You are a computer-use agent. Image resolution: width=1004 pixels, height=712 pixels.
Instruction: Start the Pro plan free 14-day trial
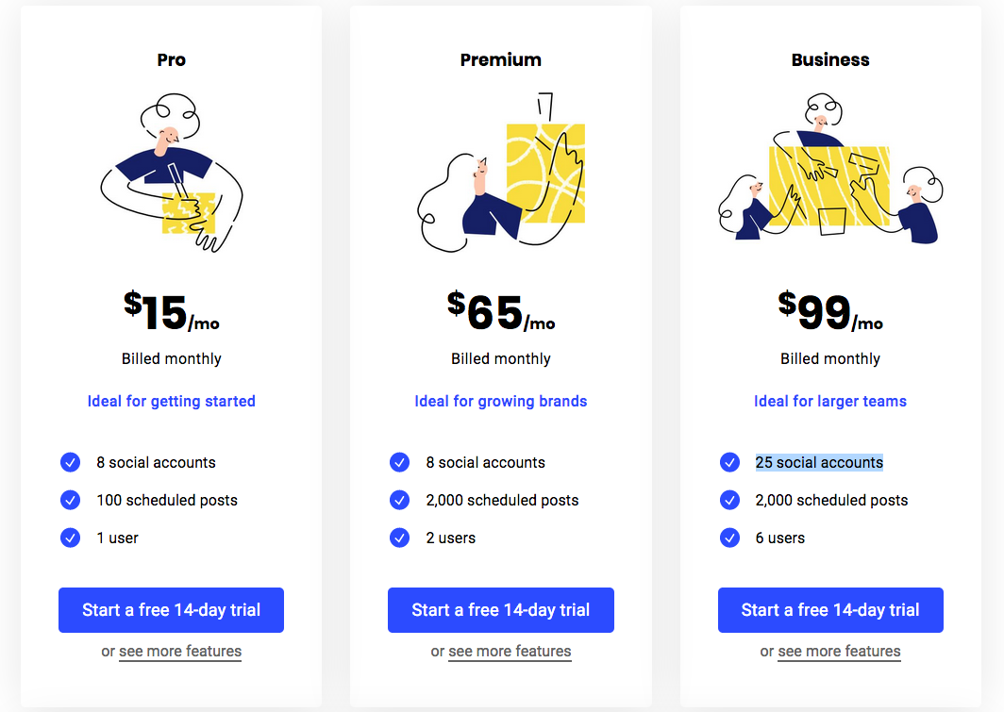click(171, 609)
